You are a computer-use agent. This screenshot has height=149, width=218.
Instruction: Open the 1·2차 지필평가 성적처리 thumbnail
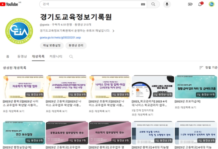[196, 133]
